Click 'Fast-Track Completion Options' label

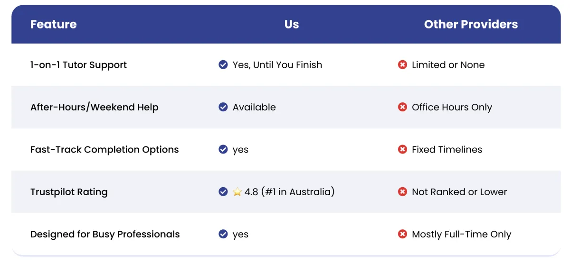[104, 150]
